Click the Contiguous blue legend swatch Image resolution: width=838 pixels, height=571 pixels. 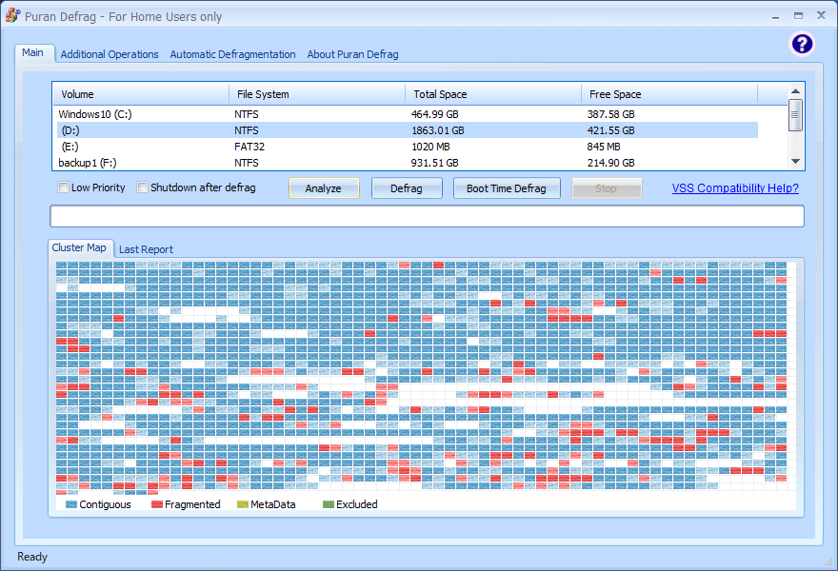coord(71,504)
